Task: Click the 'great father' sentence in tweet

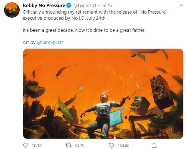Action: [x=84, y=30]
